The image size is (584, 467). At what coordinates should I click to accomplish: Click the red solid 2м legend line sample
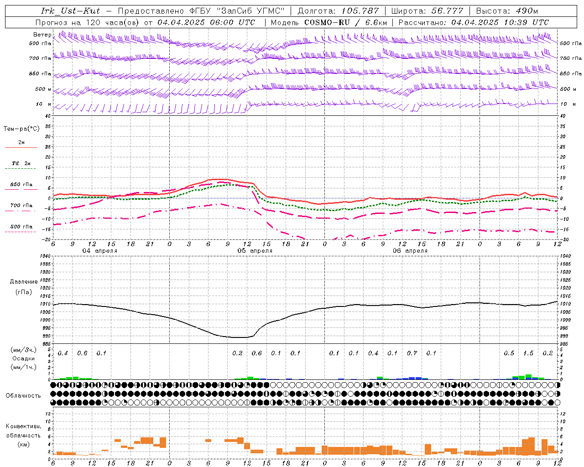21,147
